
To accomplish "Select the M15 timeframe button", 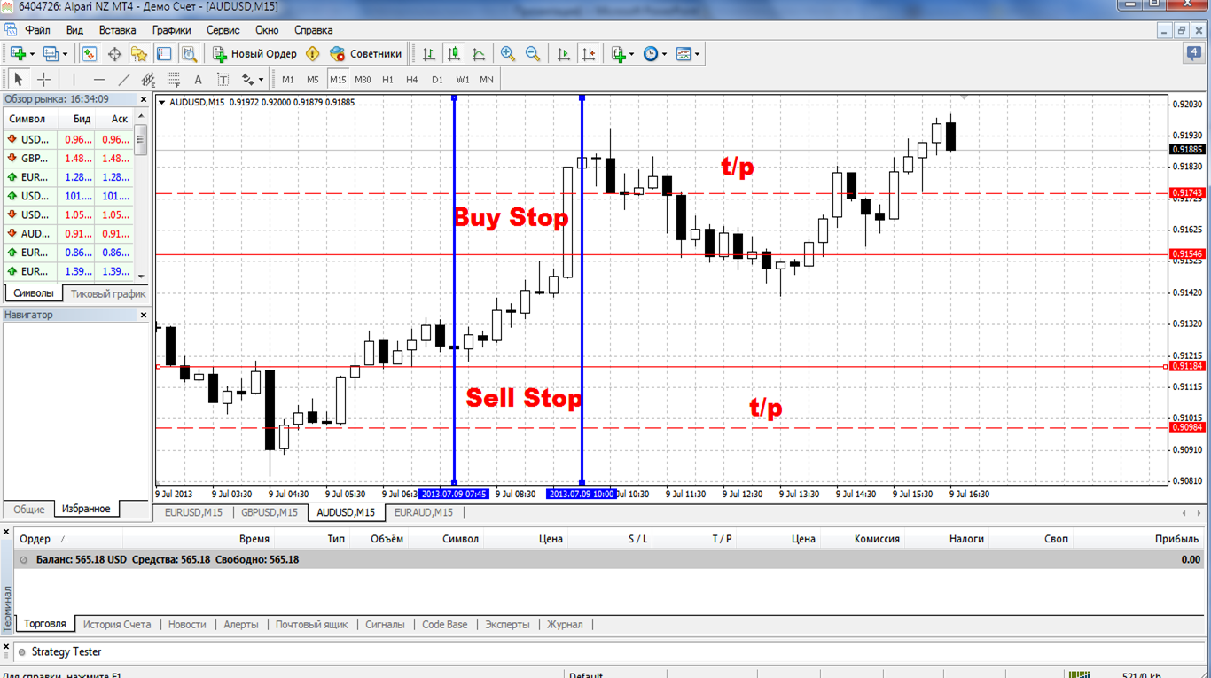I will click(x=338, y=79).
